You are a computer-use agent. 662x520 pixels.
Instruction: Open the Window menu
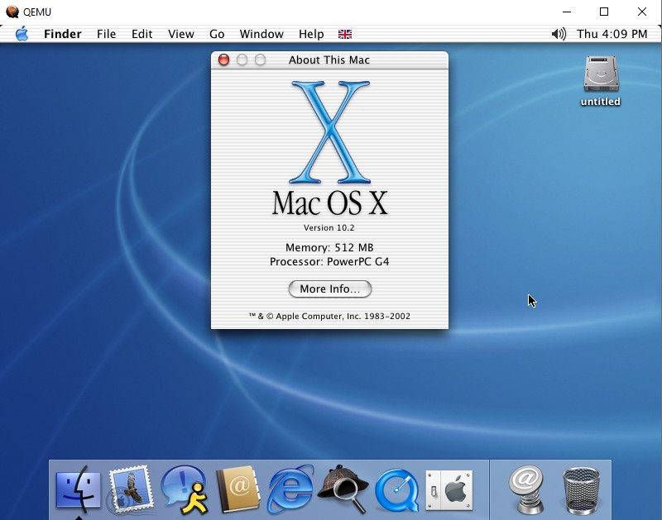(261, 34)
